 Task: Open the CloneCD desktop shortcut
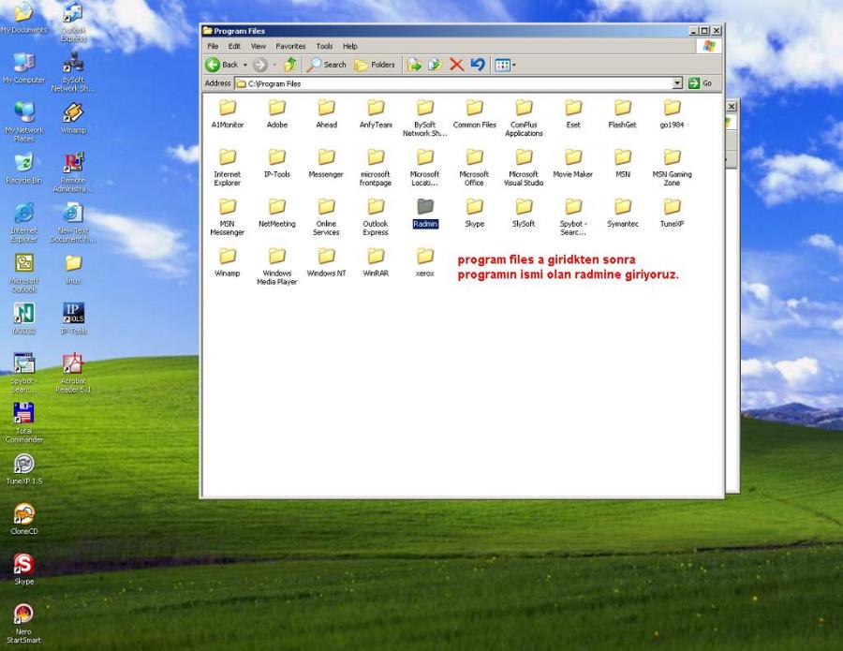(23, 519)
